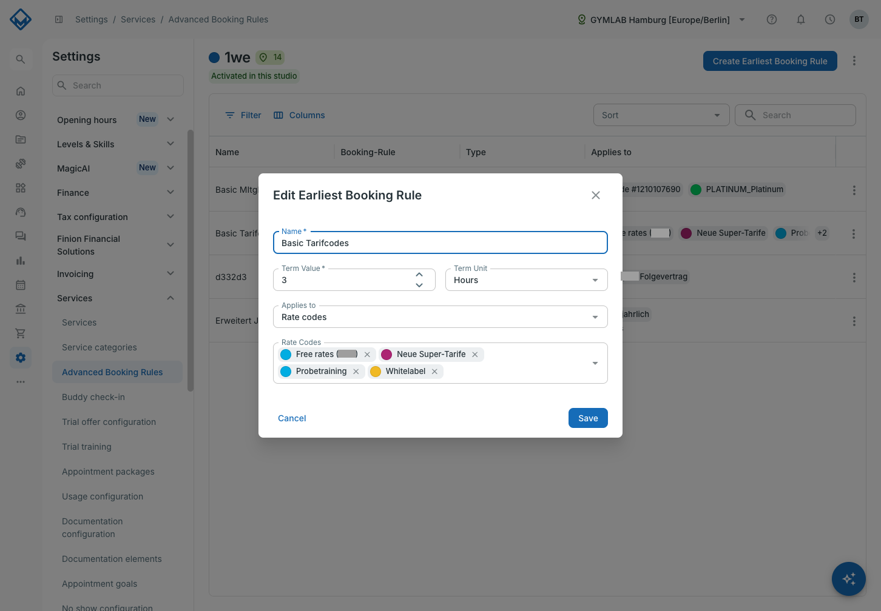Open the calendar icon in sidebar
881x611 pixels.
[21, 285]
